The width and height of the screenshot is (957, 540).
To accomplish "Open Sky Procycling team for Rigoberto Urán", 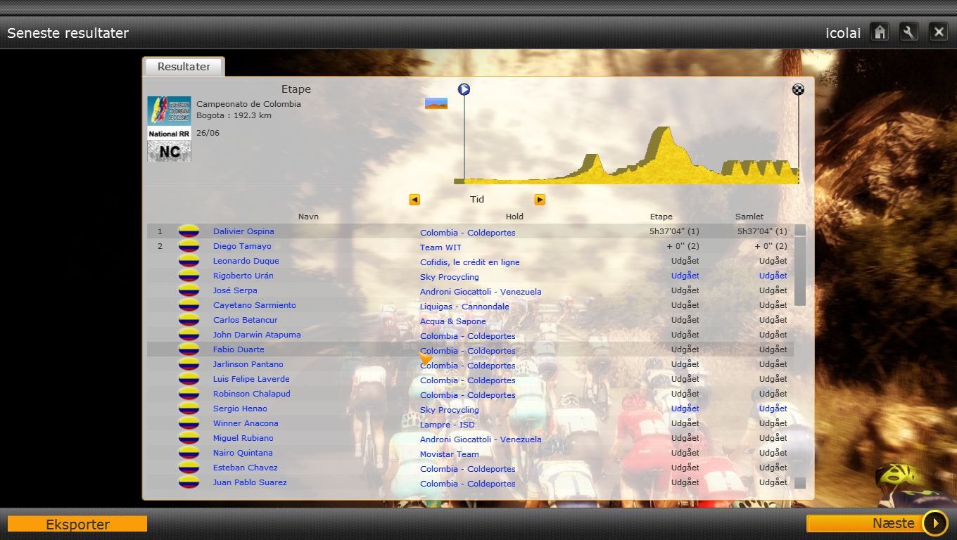I will click(449, 277).
